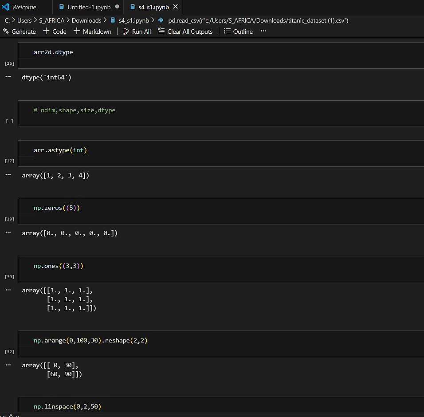Add a new Markdown cell
The height and width of the screenshot is (417, 424).
pyautogui.click(x=92, y=31)
